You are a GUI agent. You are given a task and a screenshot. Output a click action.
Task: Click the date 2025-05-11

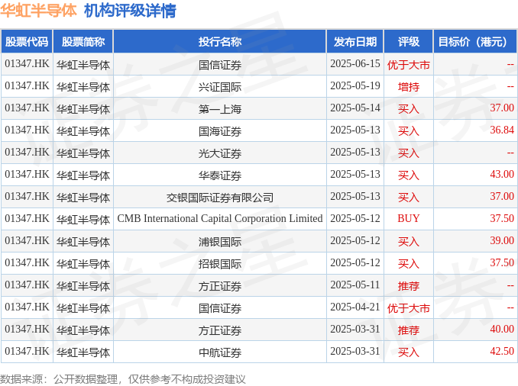point(355,285)
